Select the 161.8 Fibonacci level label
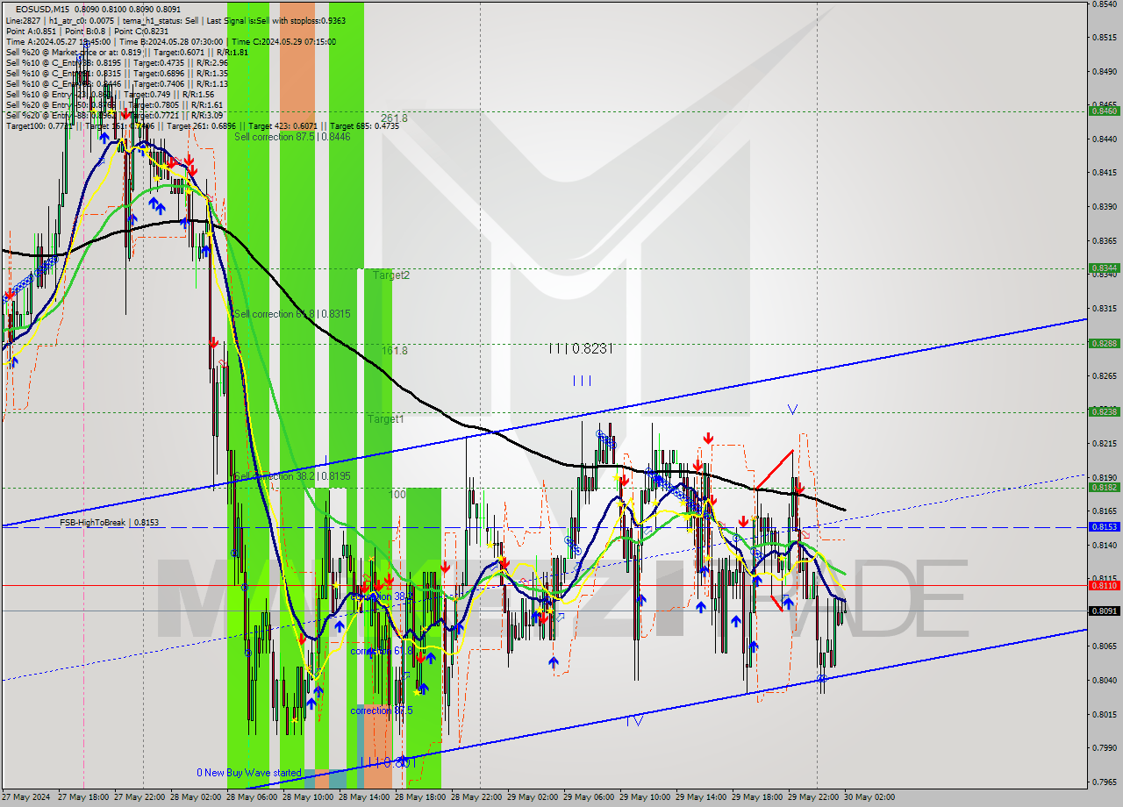 (x=394, y=351)
